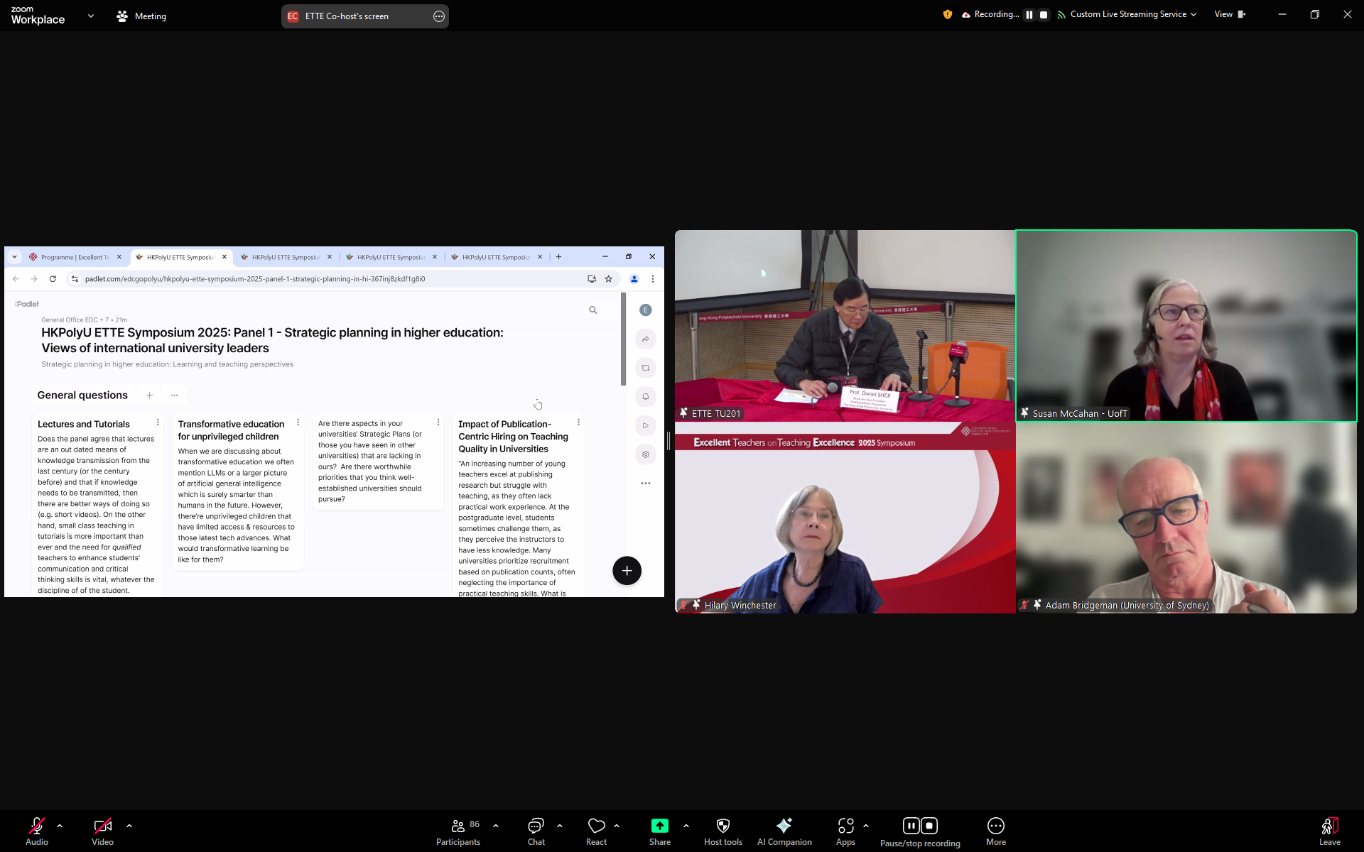Image resolution: width=1364 pixels, height=852 pixels.
Task: Stop recording from top bar
Action: pyautogui.click(x=1044, y=15)
